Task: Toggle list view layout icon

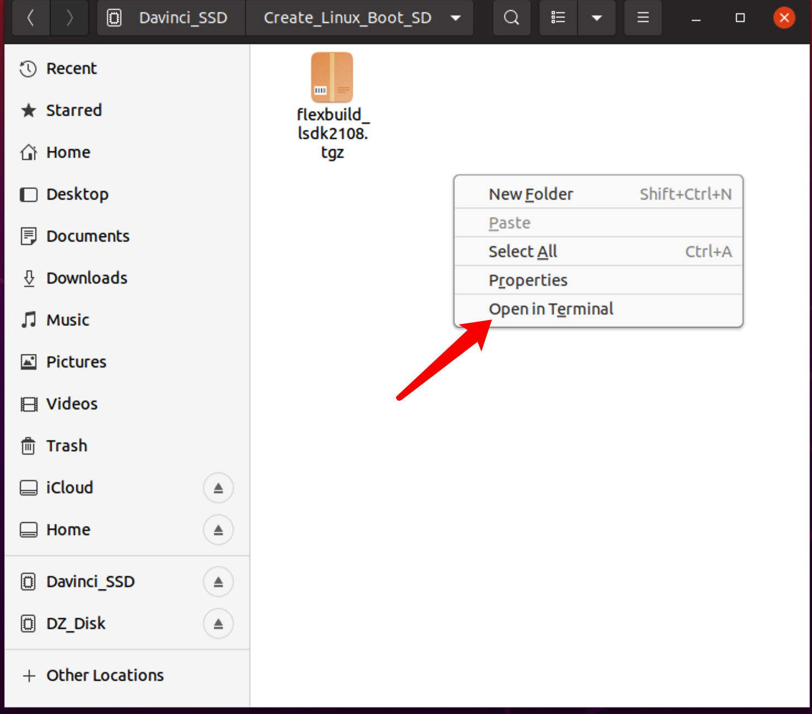Action: 558,18
